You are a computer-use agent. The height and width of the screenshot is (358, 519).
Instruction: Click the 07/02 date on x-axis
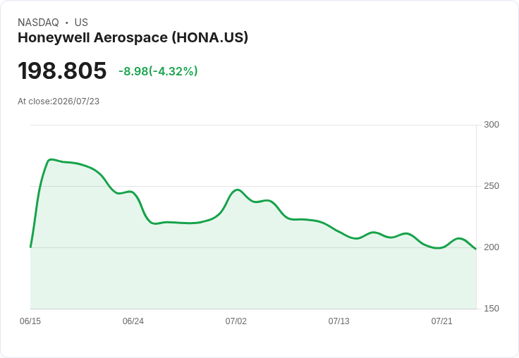point(236,321)
